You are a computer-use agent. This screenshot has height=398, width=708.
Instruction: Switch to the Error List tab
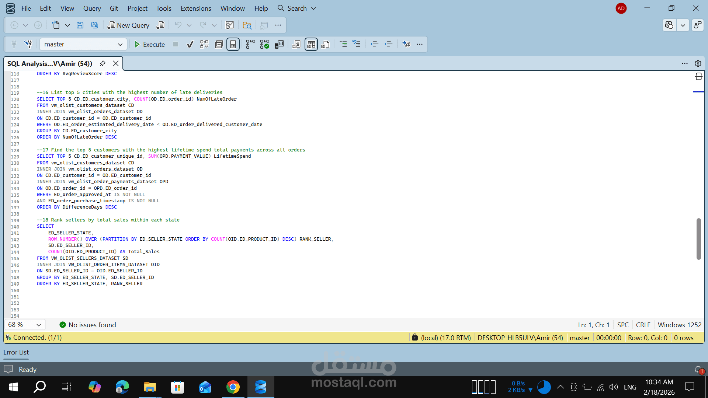pyautogui.click(x=16, y=352)
